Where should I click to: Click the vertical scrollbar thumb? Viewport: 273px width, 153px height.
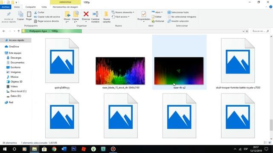[271, 125]
